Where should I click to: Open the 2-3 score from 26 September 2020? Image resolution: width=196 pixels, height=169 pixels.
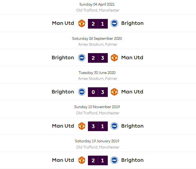pyautogui.click(x=98, y=58)
